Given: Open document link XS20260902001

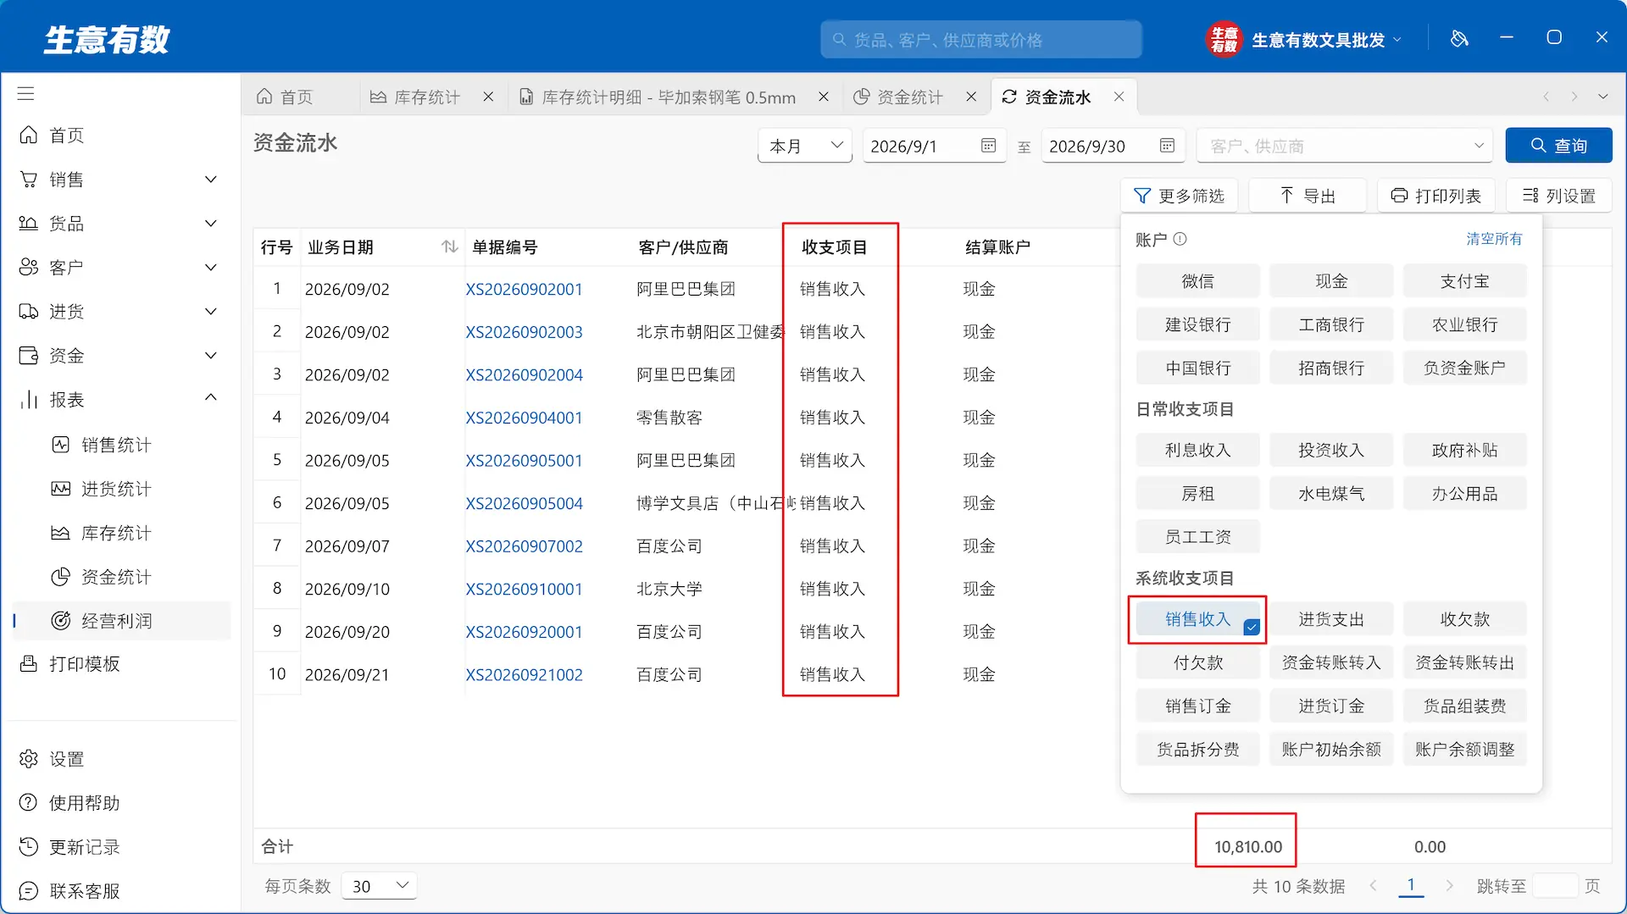Looking at the screenshot, I should [524, 289].
